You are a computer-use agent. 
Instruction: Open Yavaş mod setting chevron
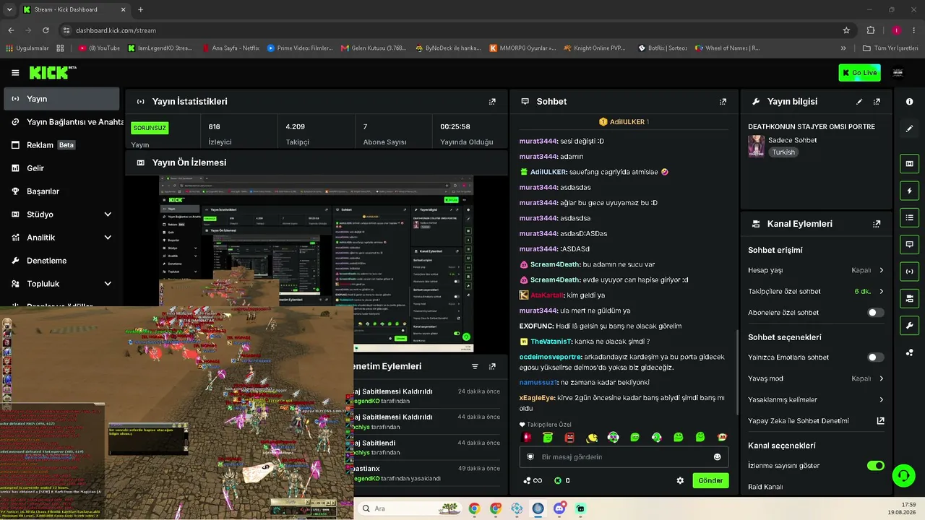tap(881, 378)
